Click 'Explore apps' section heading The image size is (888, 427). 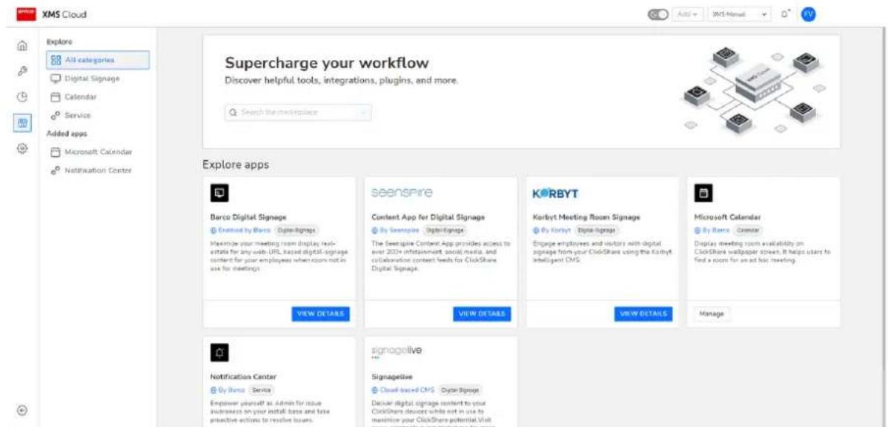pyautogui.click(x=236, y=165)
